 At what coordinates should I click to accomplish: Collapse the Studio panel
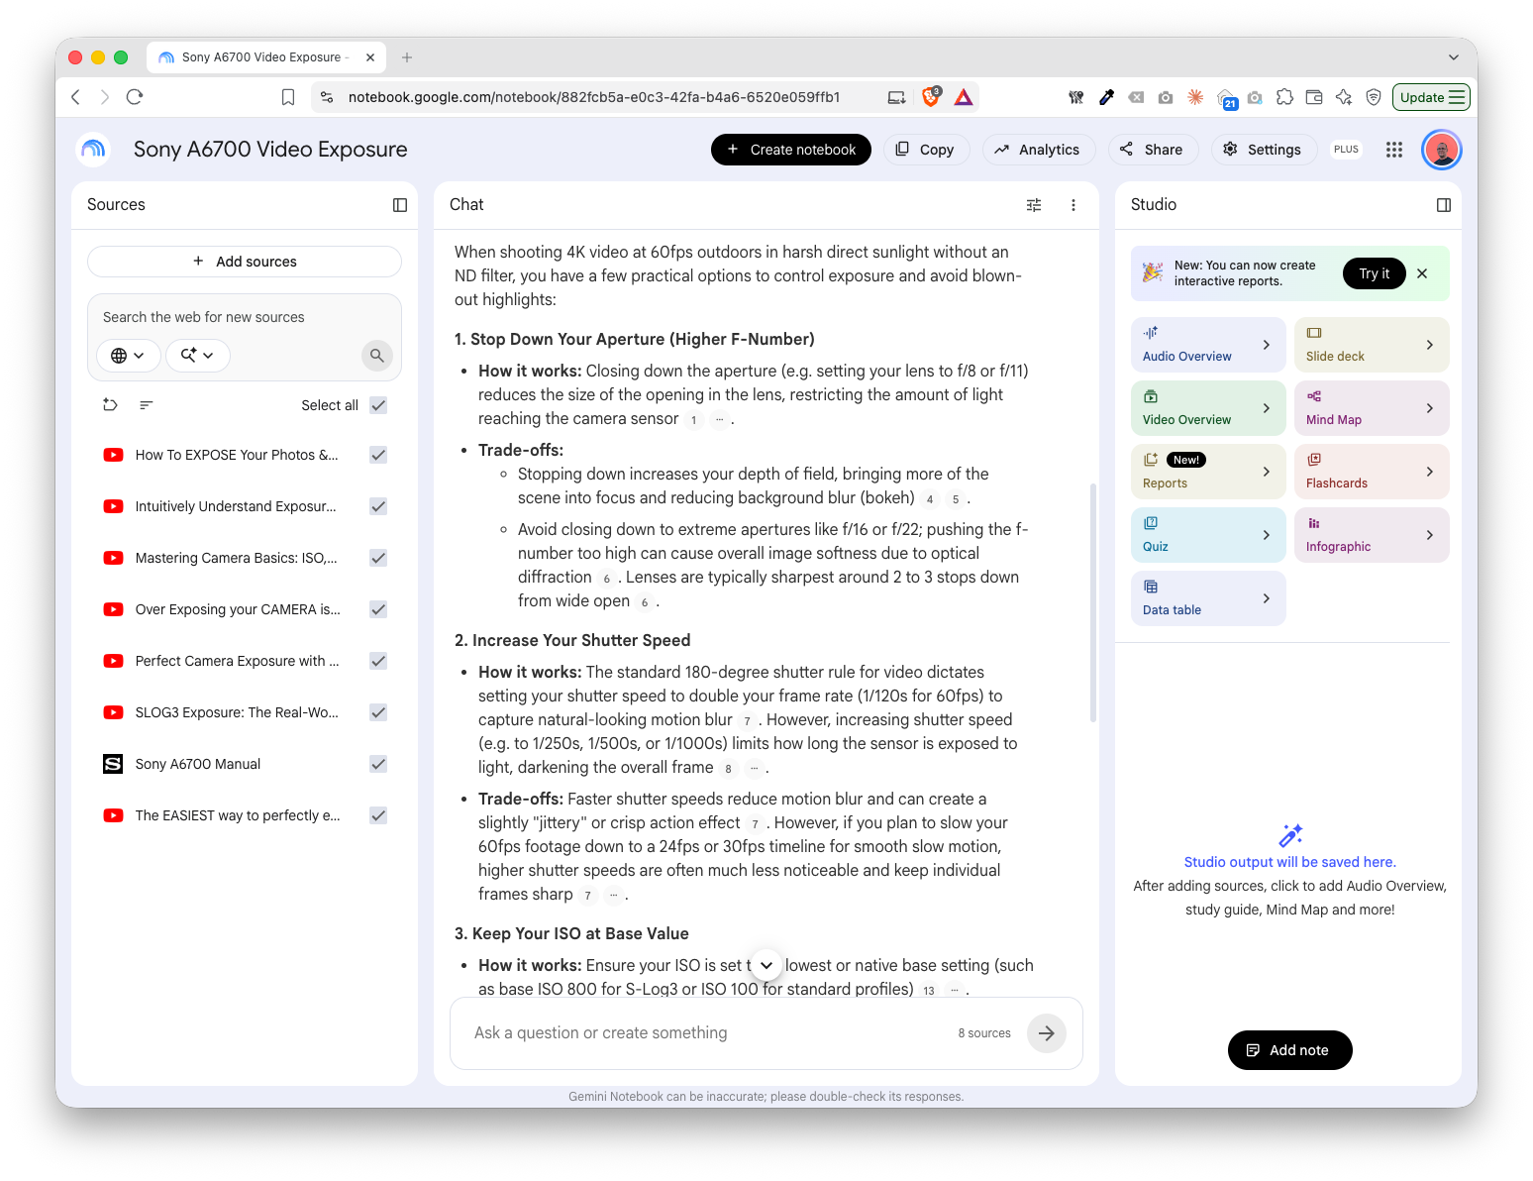click(x=1444, y=205)
